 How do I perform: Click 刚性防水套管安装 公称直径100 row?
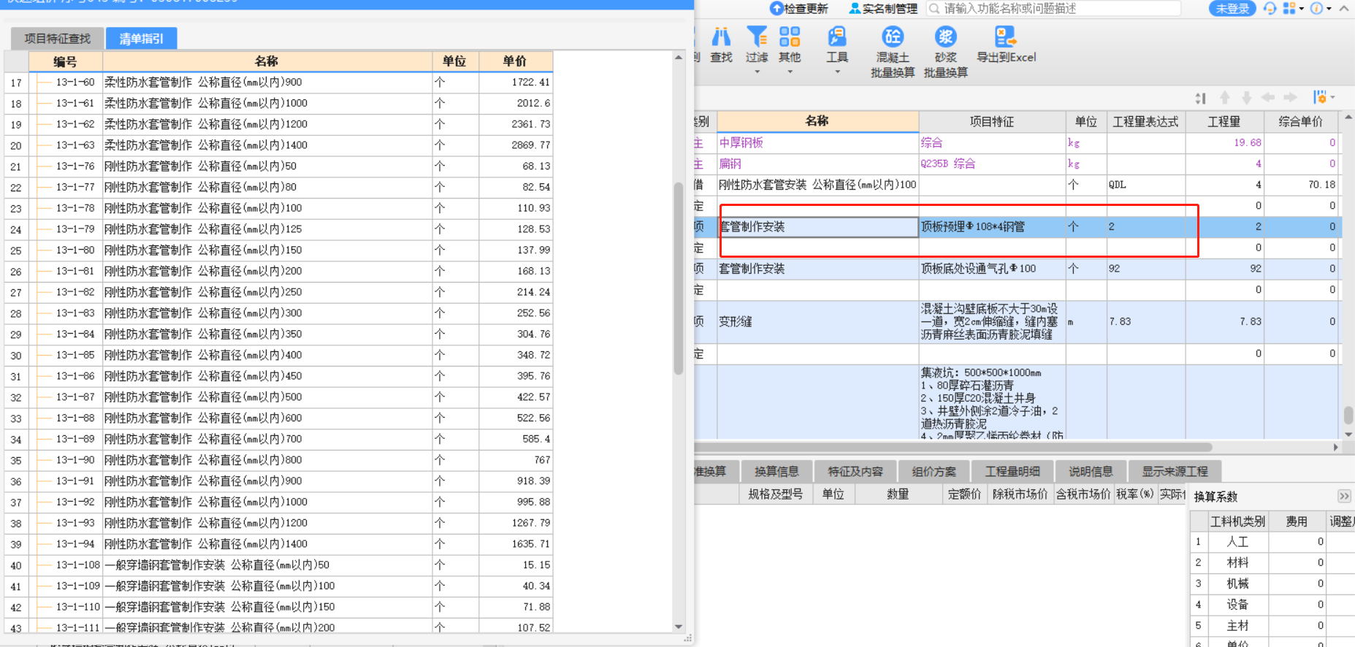[1018, 185]
